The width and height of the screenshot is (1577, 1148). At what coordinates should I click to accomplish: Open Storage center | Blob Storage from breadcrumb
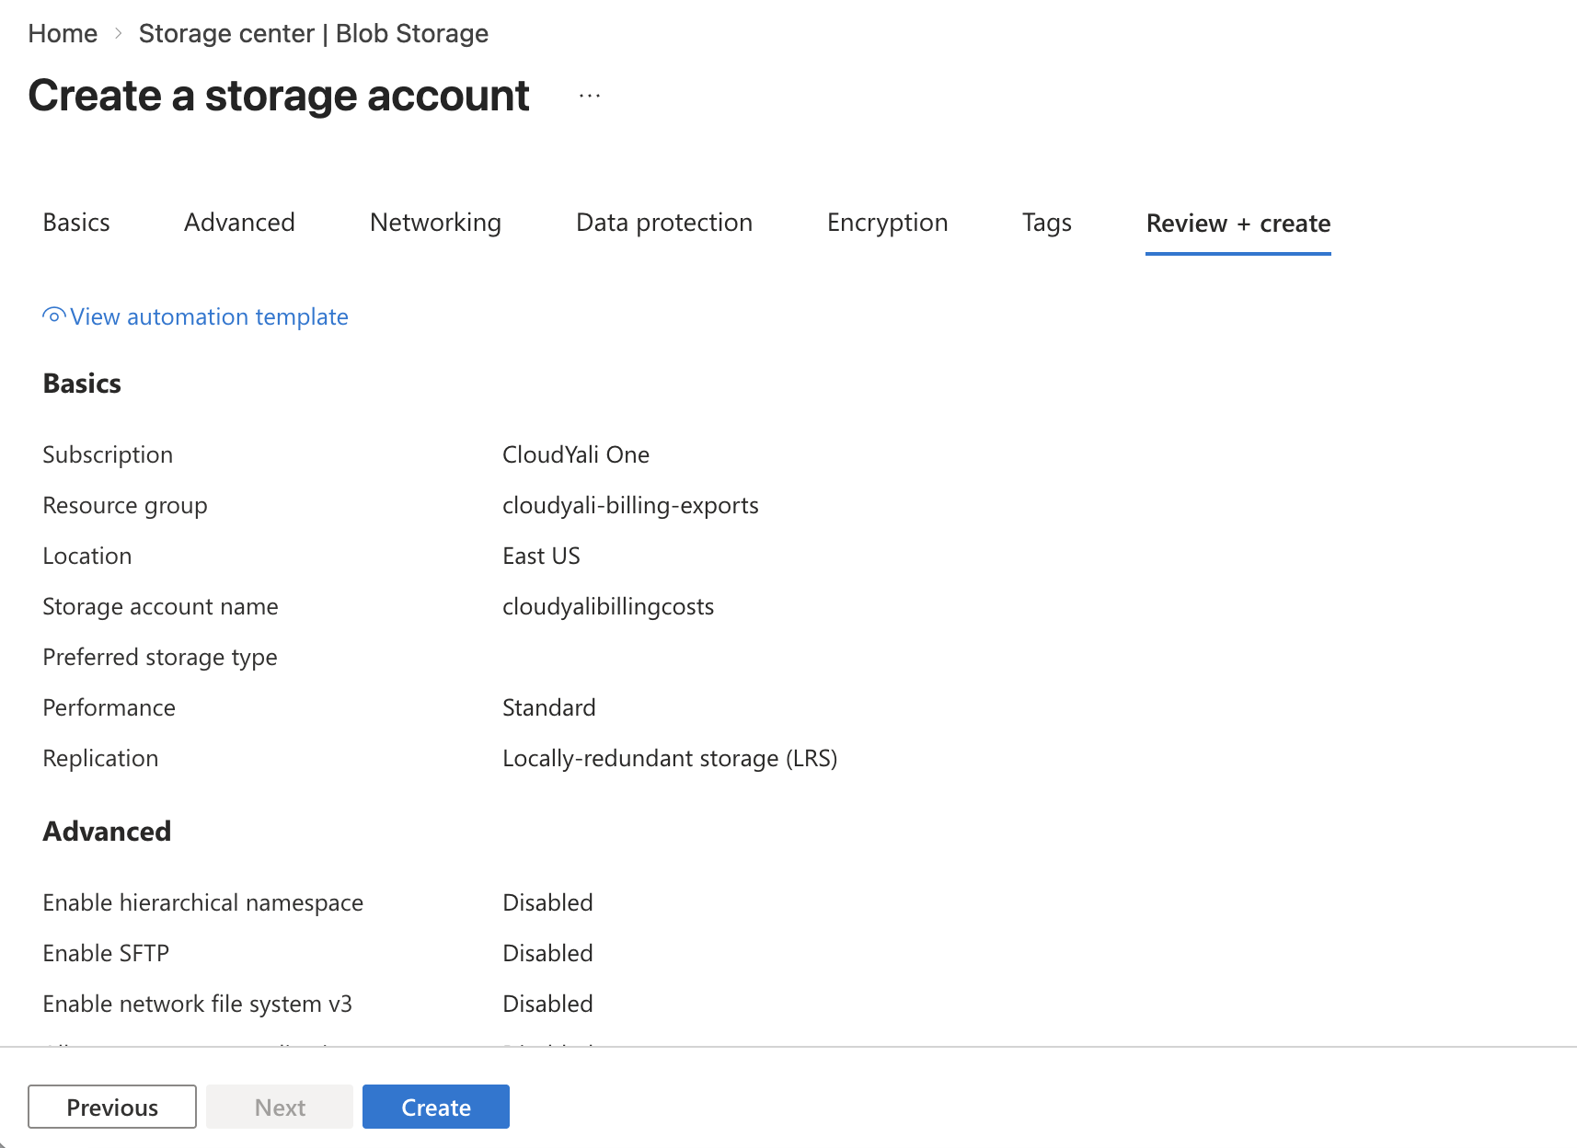point(314,33)
